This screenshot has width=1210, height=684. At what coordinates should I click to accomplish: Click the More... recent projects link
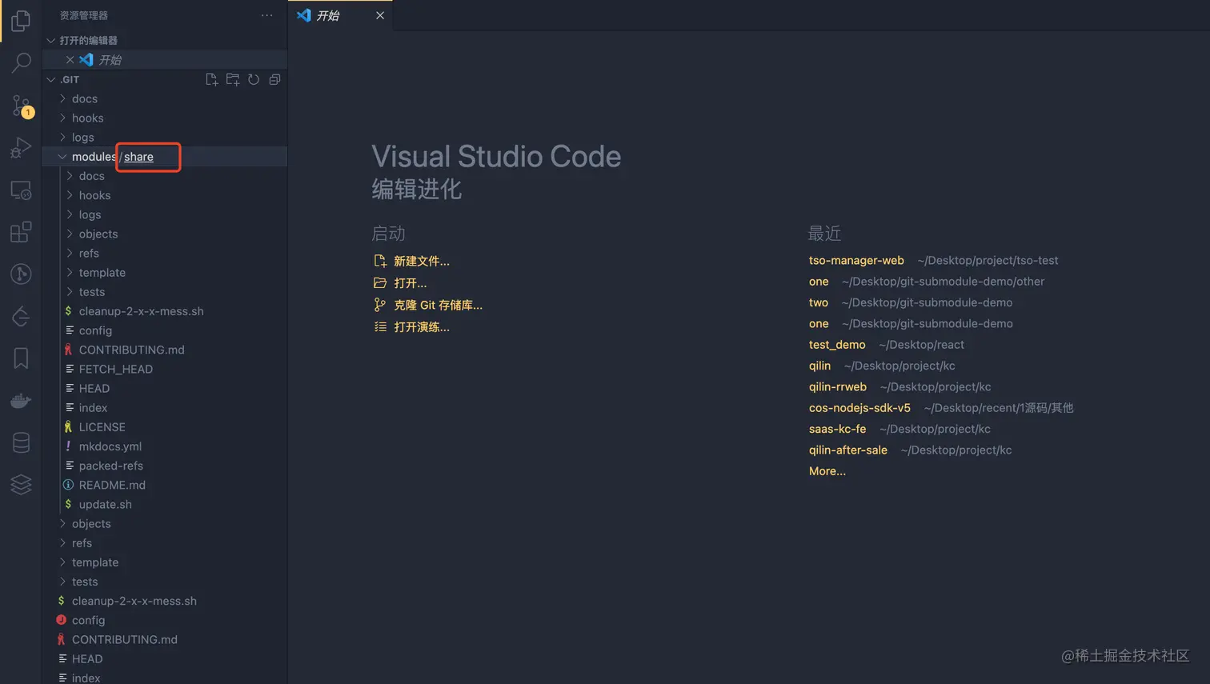tap(827, 471)
